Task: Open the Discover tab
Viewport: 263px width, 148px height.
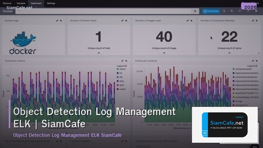Action: click(7, 3)
